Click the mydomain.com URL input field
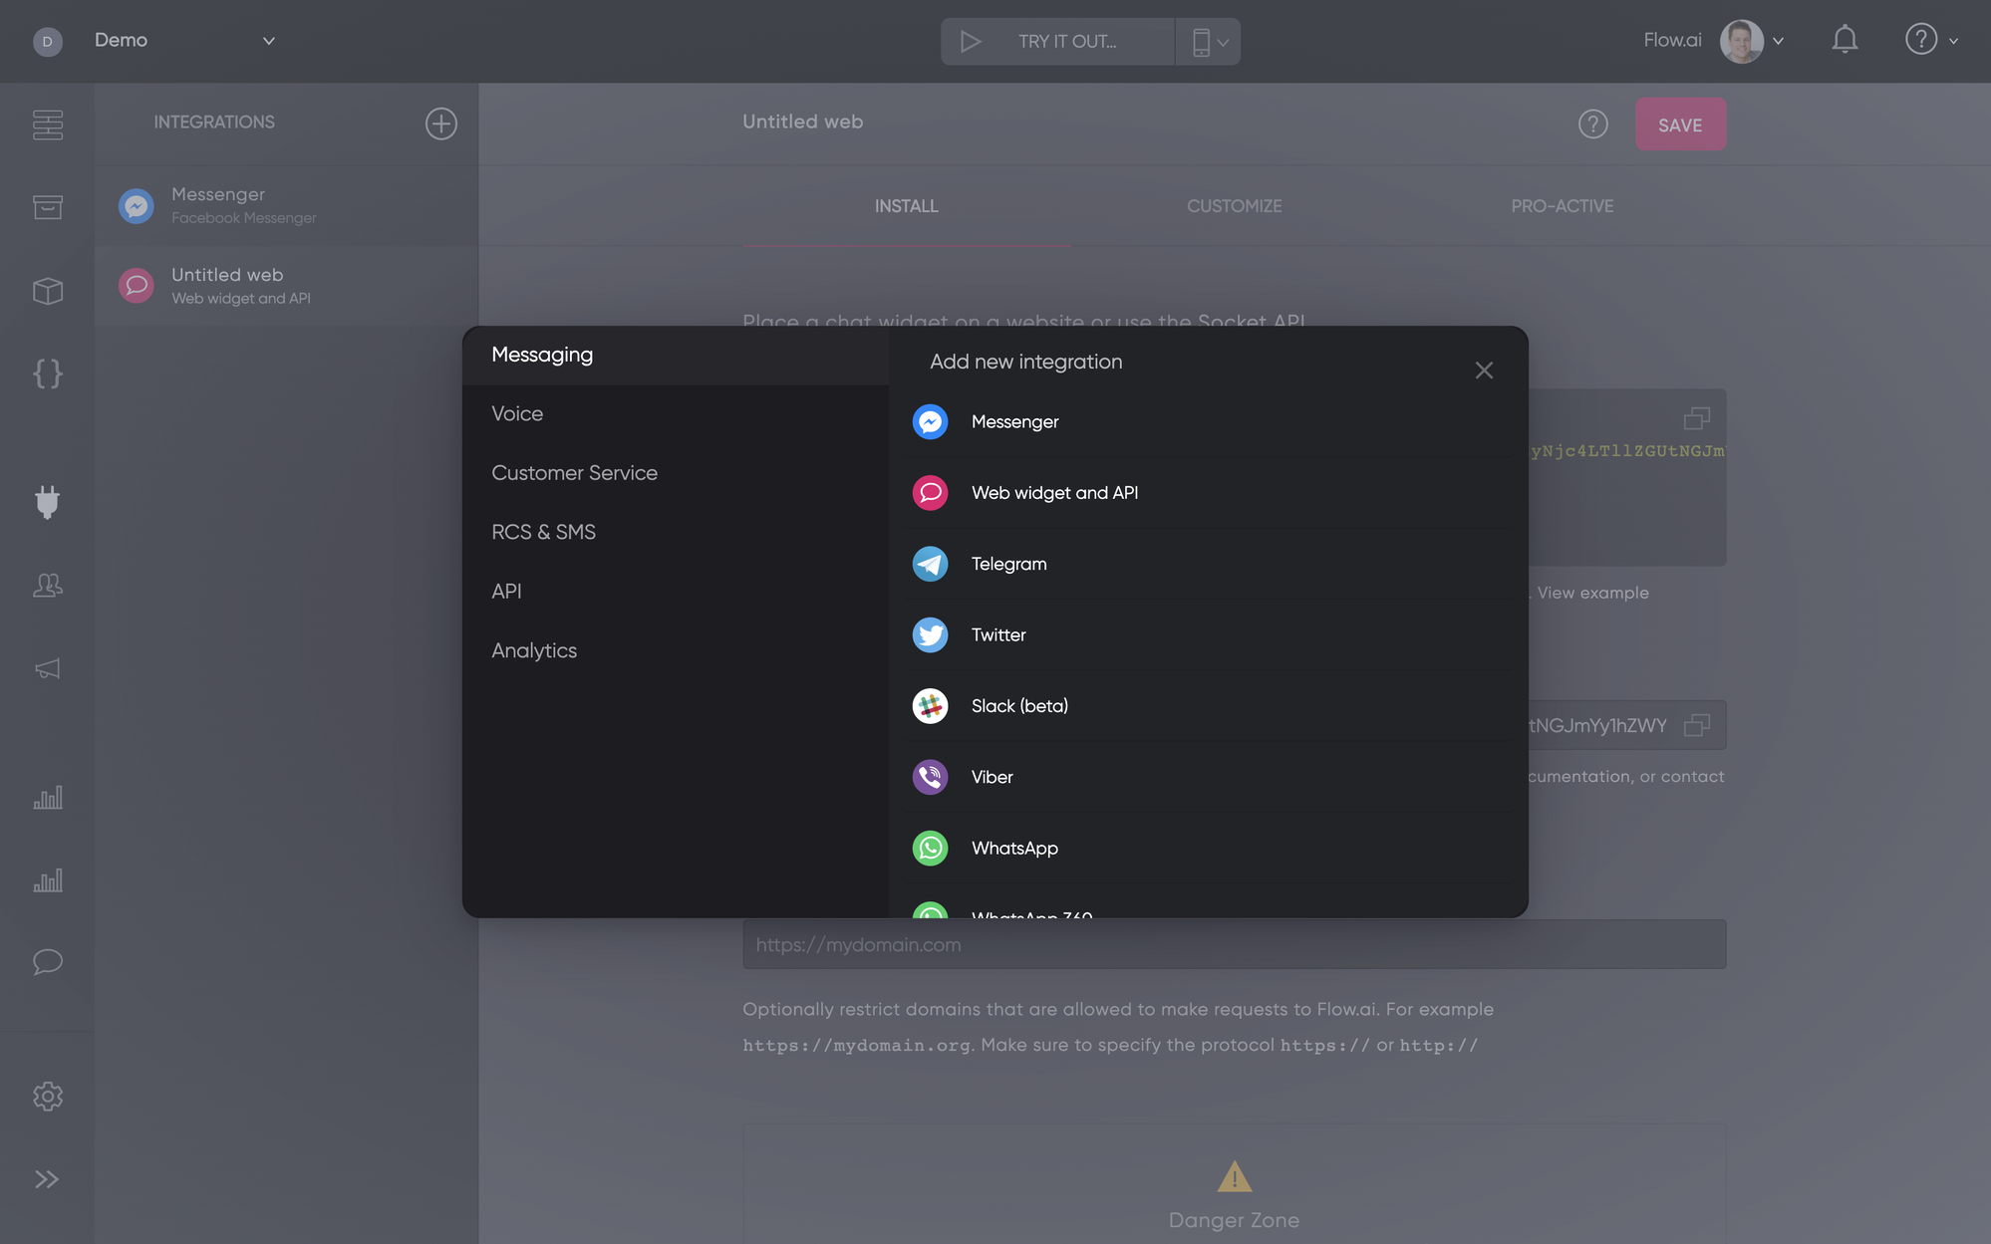 coord(1234,944)
